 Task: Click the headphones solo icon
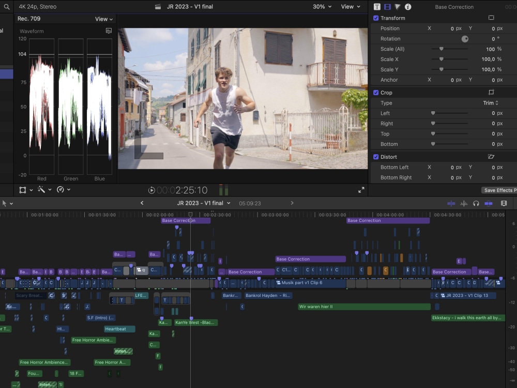tap(476, 203)
